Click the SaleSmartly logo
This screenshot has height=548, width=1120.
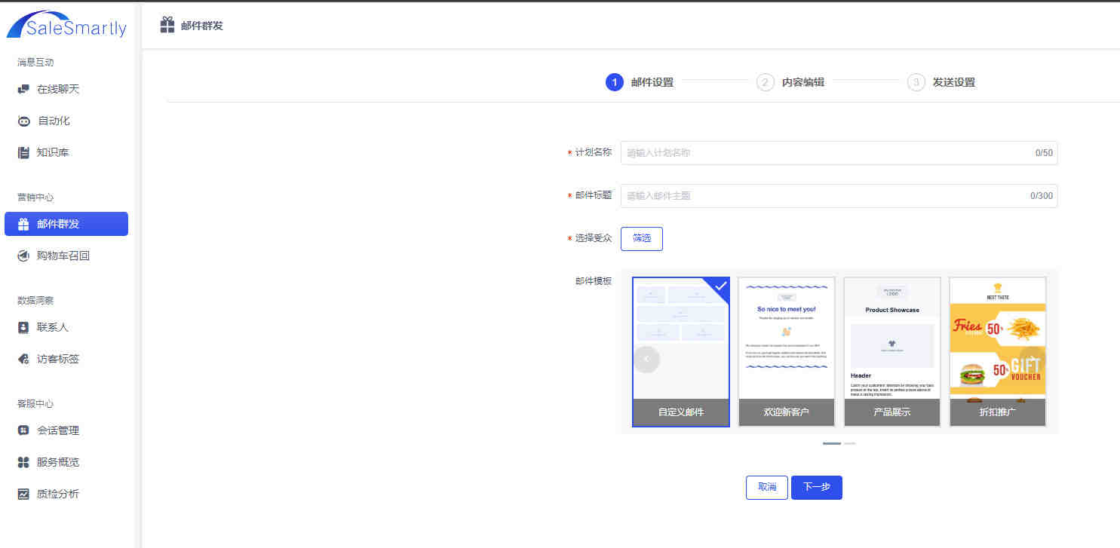click(x=67, y=24)
